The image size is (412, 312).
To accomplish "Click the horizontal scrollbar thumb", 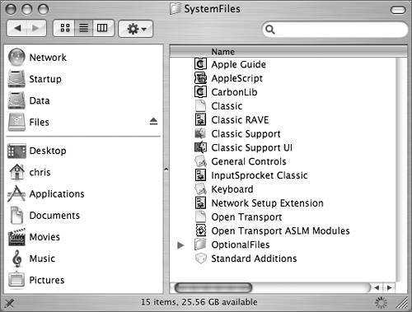I will click(x=213, y=288).
